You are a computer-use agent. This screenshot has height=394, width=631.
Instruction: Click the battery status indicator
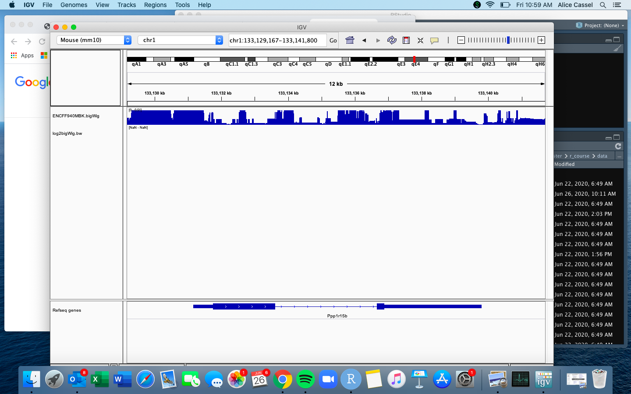point(505,5)
